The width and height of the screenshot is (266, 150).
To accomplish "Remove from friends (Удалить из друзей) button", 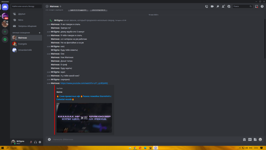I will (78, 10).
